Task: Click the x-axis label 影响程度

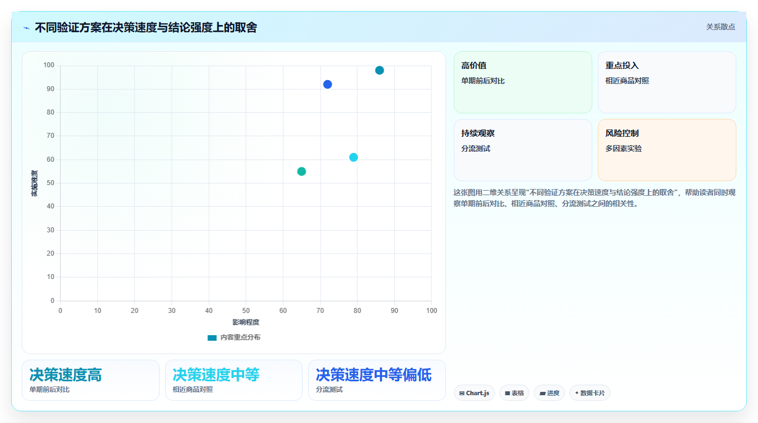Action: coord(246,322)
